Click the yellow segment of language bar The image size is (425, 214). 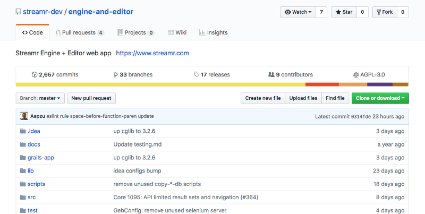(161, 84)
